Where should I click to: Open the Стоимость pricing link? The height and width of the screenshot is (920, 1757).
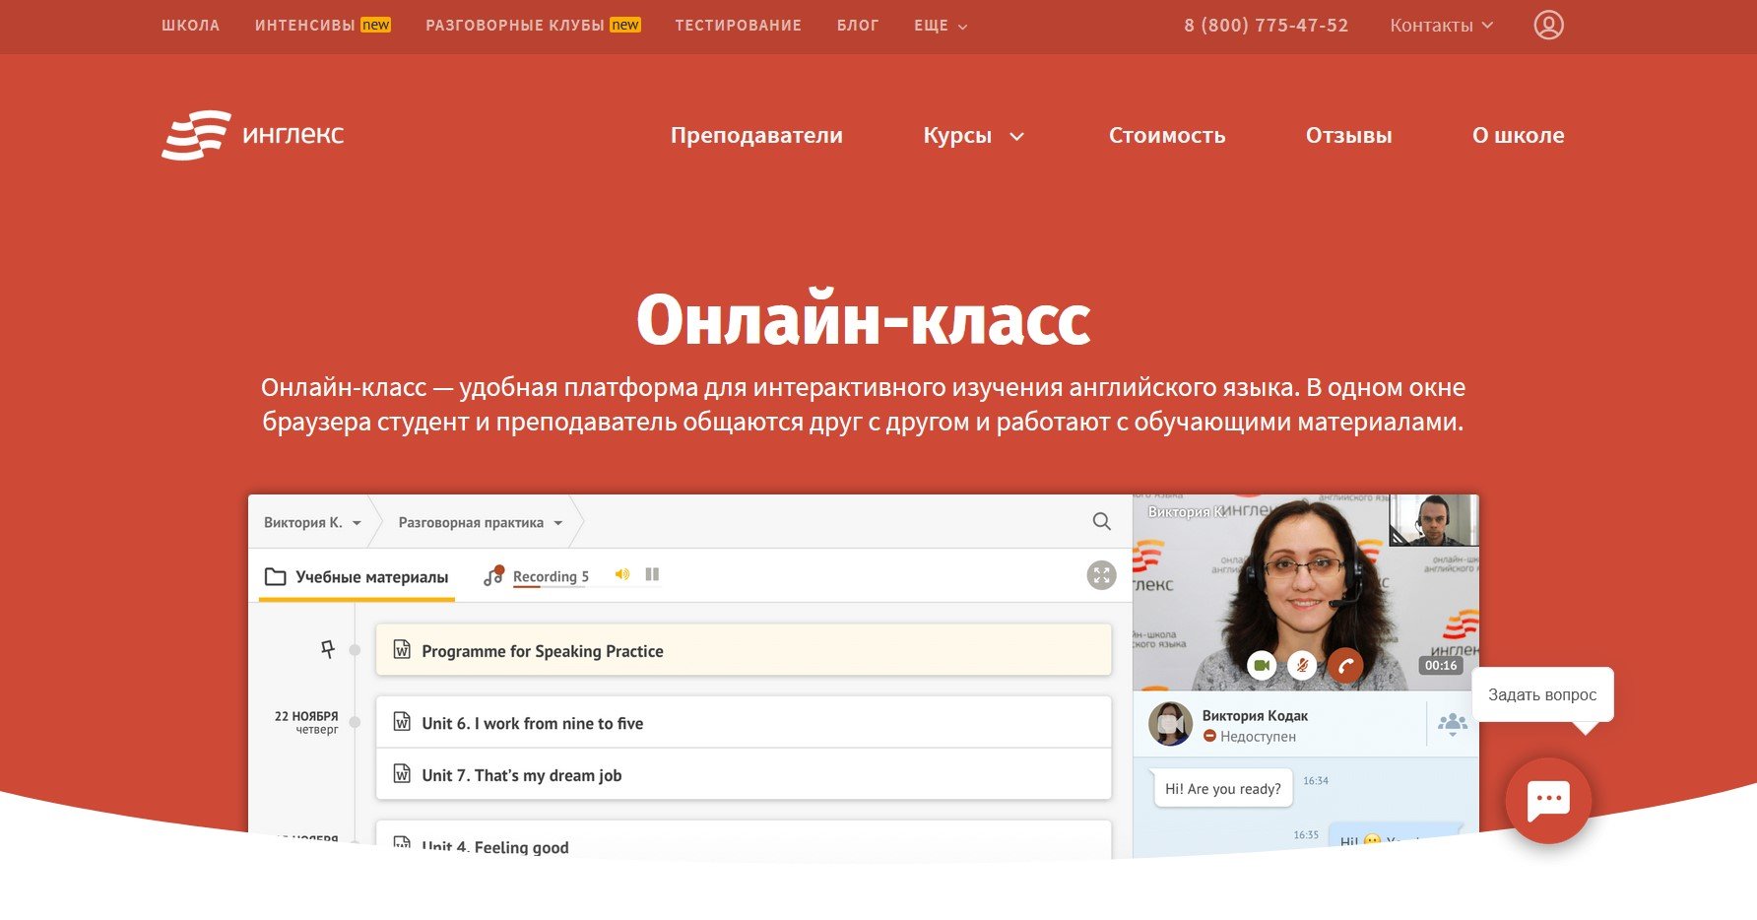tap(1167, 136)
